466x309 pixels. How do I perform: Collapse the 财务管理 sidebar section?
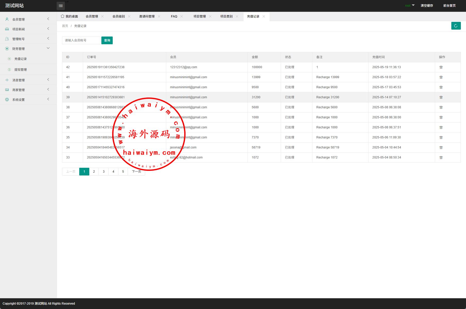(28, 49)
